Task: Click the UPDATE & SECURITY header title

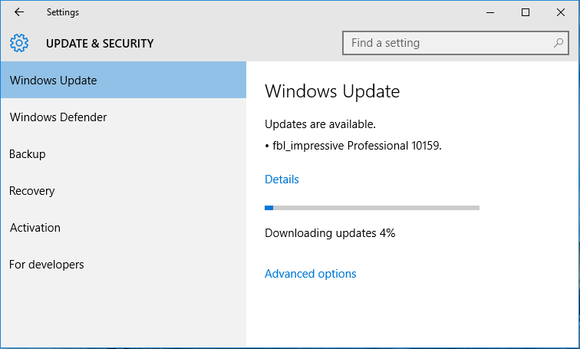Action: [x=100, y=43]
